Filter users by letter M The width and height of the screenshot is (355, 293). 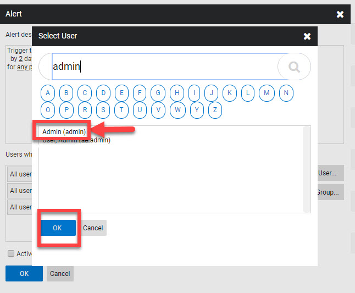point(267,93)
